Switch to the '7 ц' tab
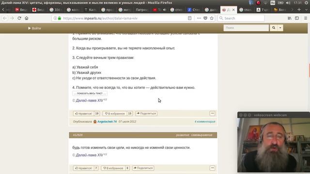Viewport: 310px width, 174px height. tap(263, 10)
